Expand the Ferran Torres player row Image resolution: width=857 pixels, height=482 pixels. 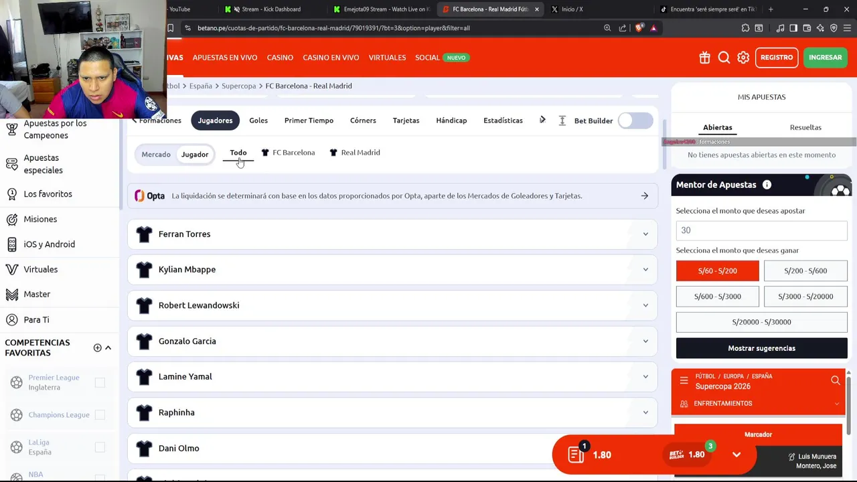click(x=393, y=234)
